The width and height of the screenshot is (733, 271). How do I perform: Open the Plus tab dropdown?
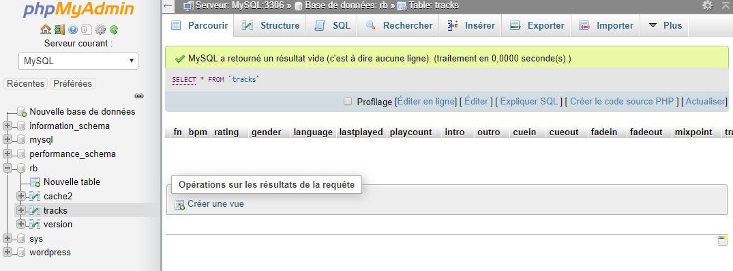tap(665, 26)
